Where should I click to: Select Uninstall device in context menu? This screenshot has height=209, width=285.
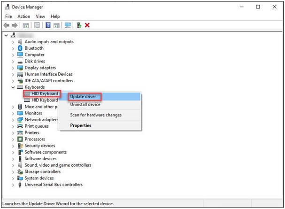tap(85, 105)
